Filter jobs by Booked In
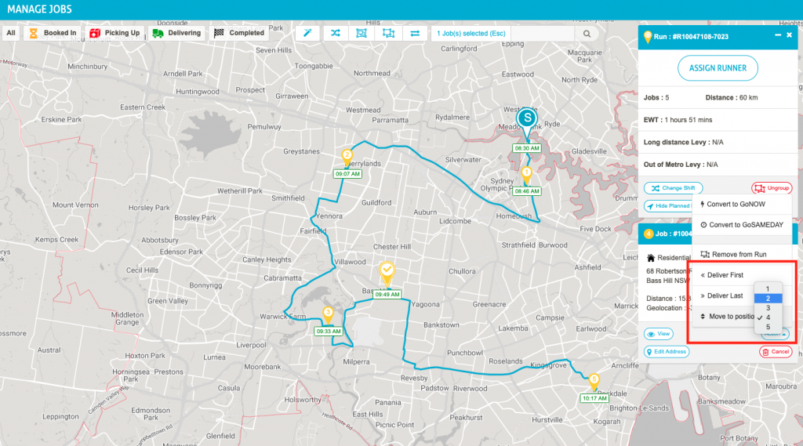Screen dimensions: 803x446 (53, 33)
